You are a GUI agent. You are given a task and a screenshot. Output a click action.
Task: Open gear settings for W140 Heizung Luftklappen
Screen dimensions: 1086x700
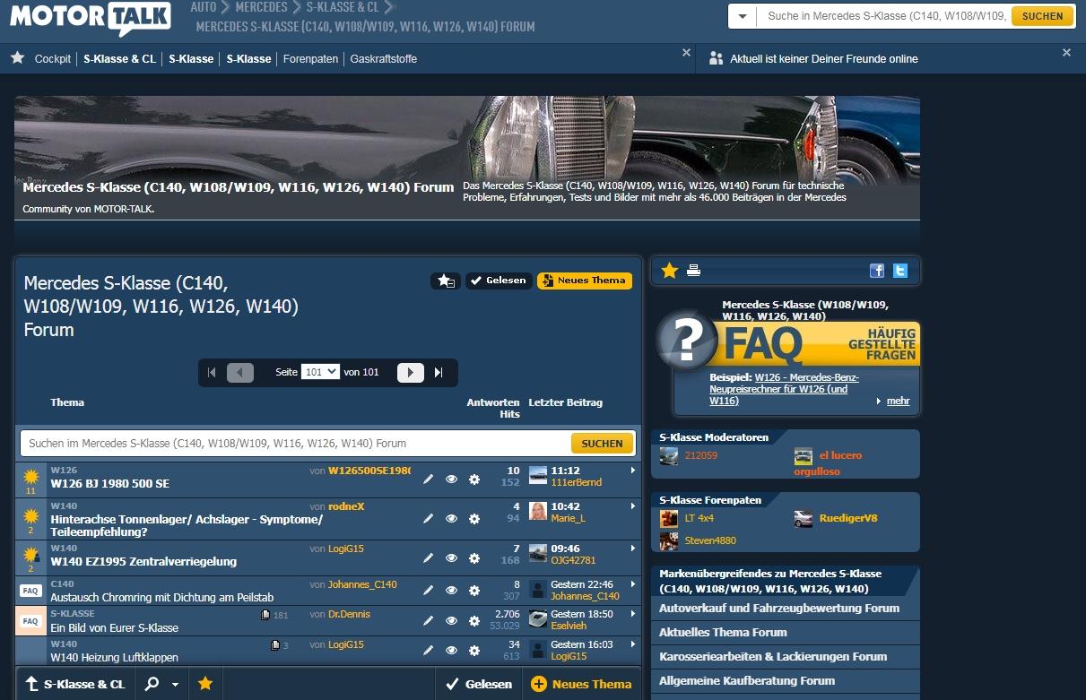[474, 650]
